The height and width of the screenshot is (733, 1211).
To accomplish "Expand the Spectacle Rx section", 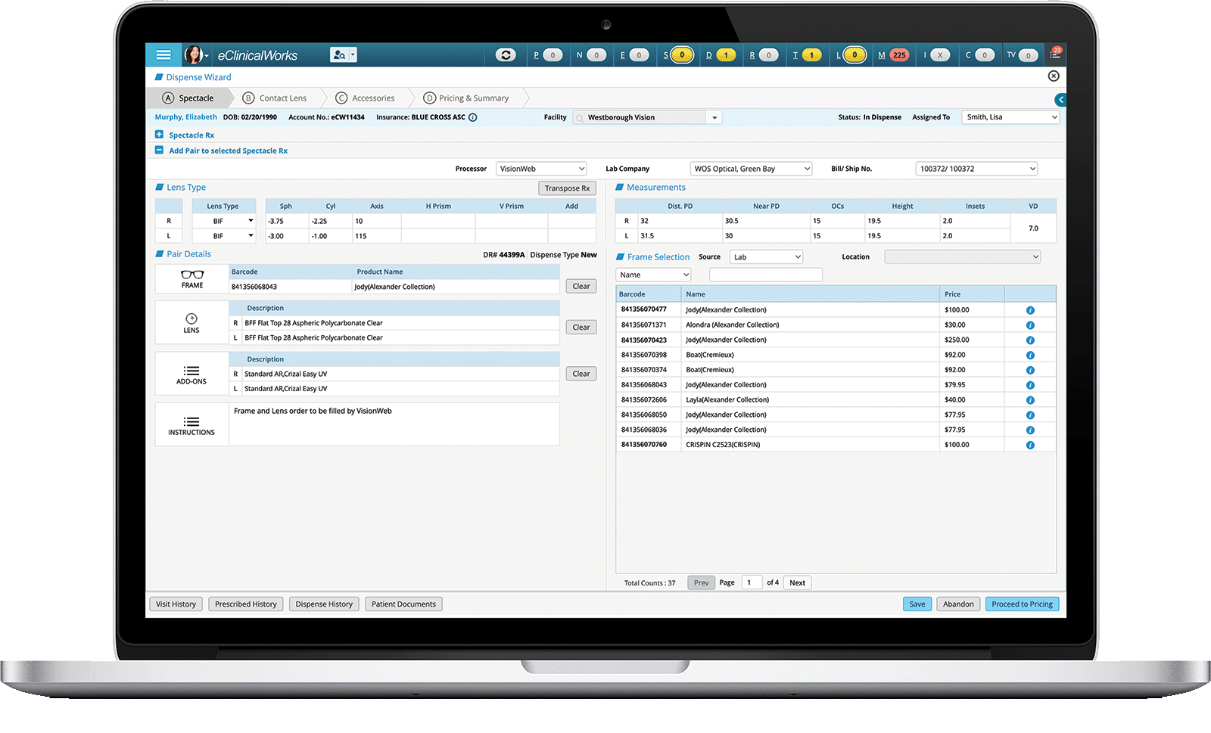I will (159, 135).
